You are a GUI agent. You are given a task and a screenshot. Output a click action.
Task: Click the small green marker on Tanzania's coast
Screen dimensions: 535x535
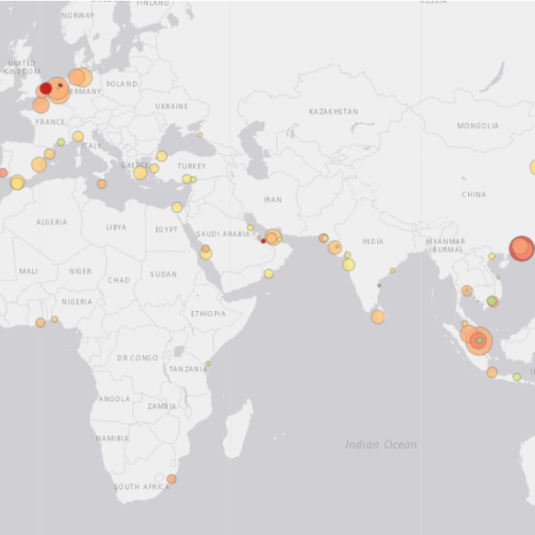(208, 364)
